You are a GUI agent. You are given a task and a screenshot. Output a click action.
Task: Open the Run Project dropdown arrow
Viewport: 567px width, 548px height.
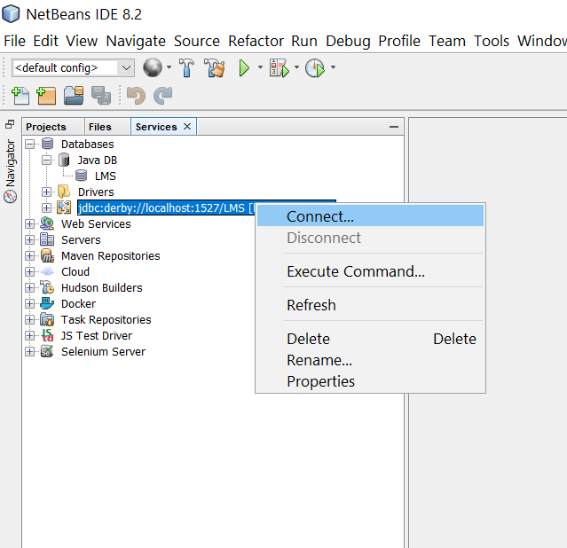(260, 67)
